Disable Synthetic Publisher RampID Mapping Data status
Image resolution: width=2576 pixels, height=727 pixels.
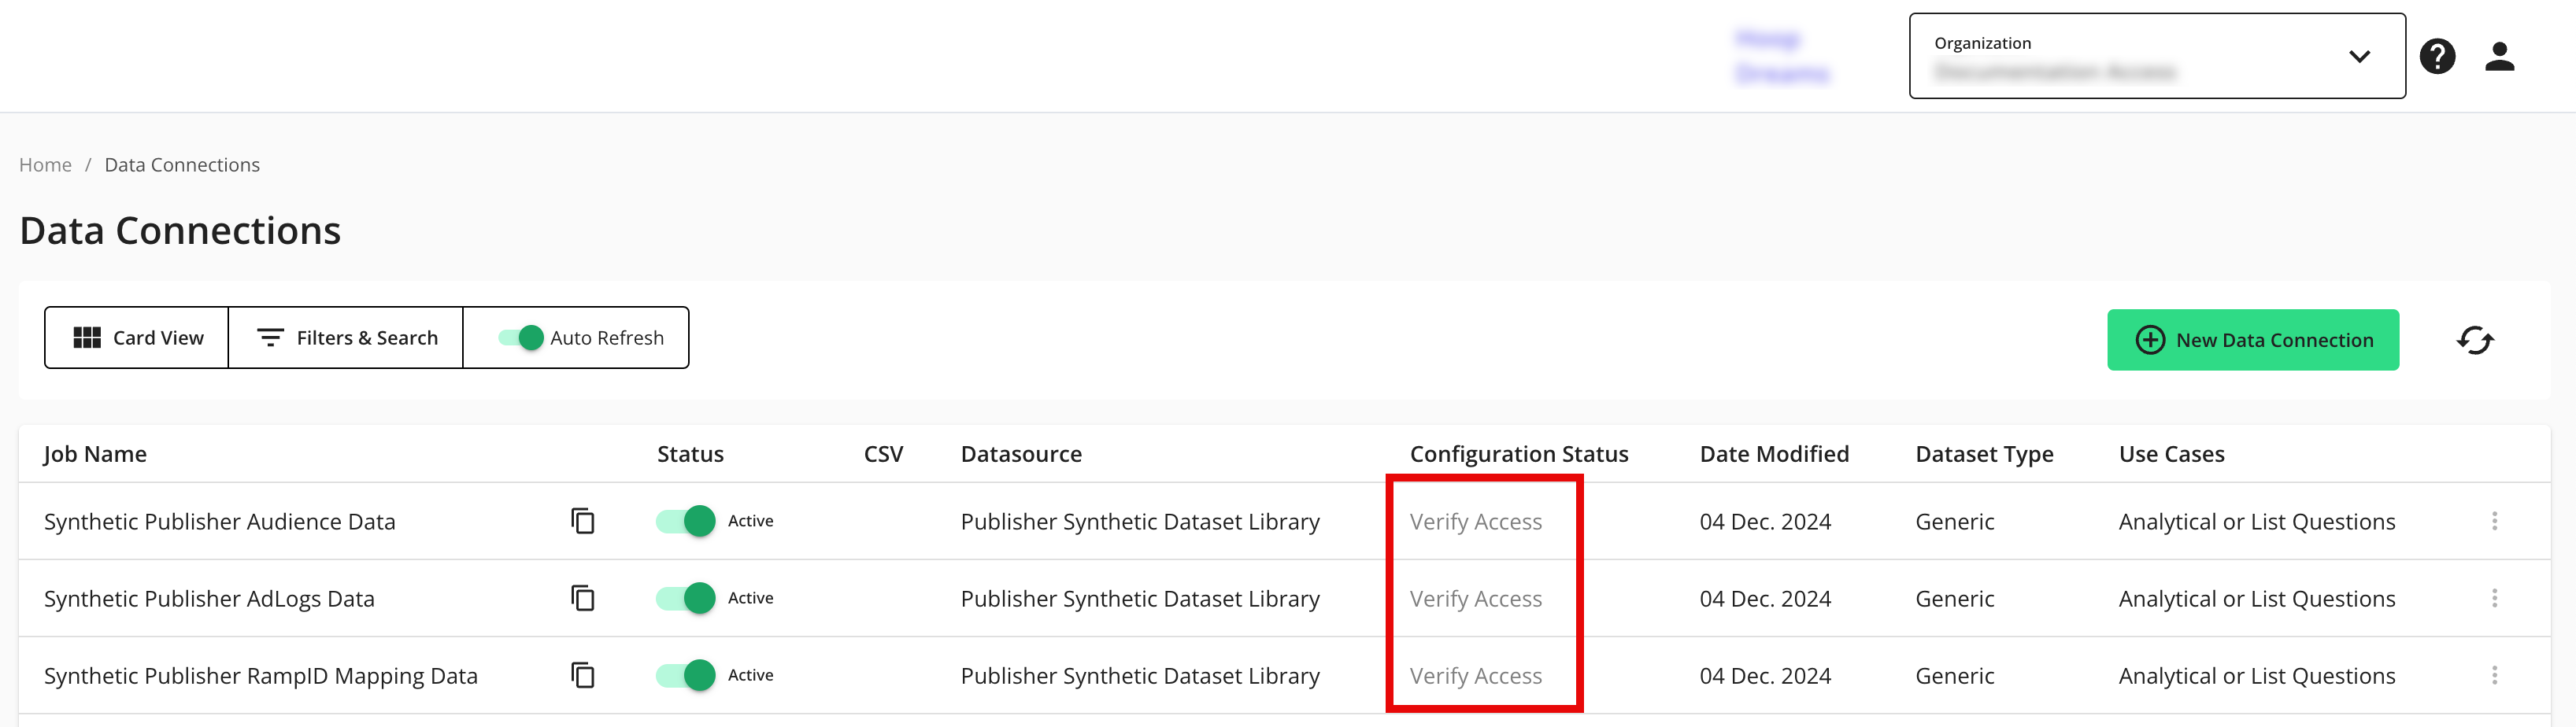(x=687, y=675)
